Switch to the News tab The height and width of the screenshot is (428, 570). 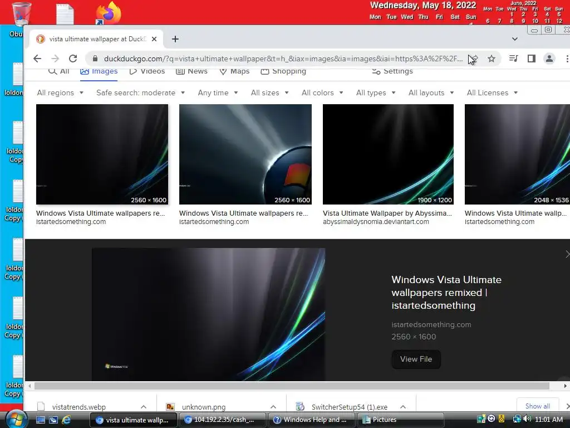tap(191, 71)
